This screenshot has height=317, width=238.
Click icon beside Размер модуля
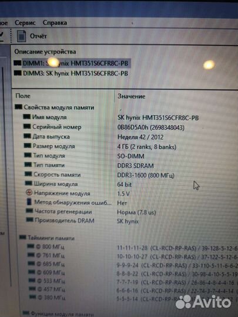[28, 146]
